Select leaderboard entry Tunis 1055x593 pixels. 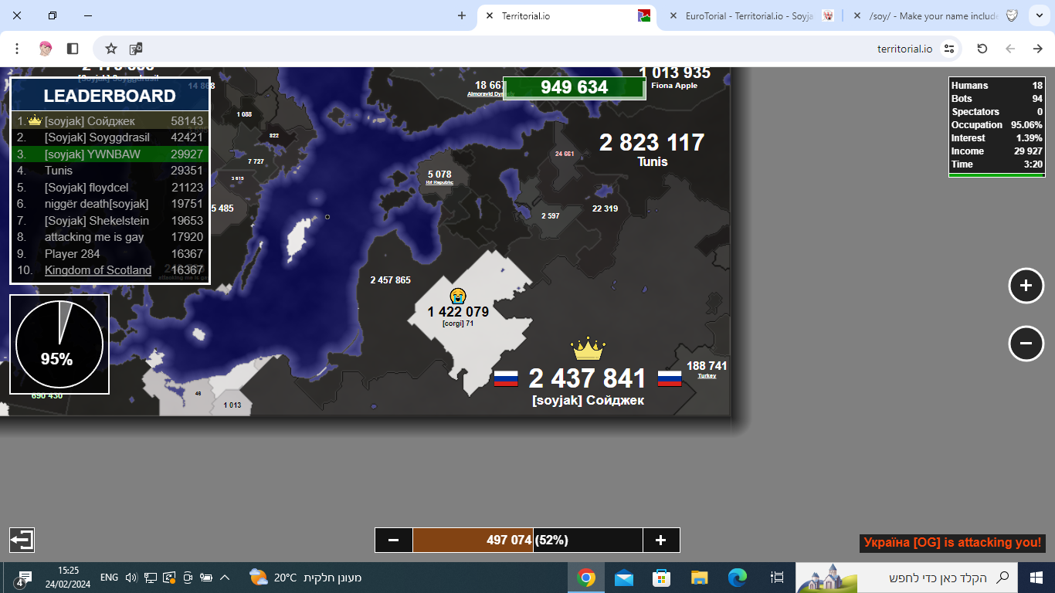(x=110, y=171)
